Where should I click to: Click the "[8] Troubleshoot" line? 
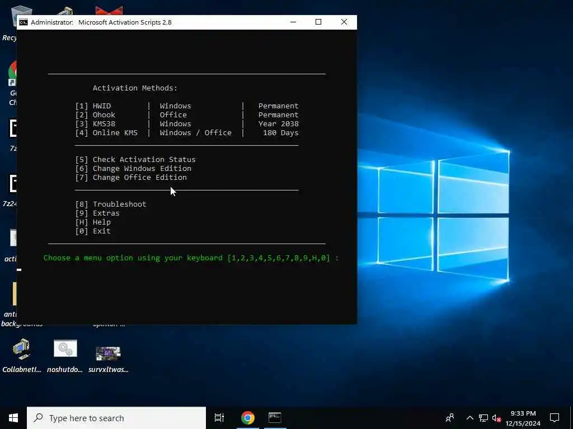point(111,204)
